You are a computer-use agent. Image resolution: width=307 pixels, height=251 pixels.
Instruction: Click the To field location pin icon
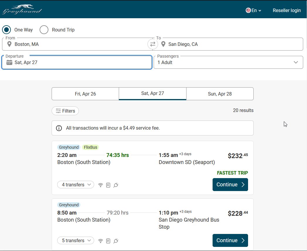pos(163,44)
